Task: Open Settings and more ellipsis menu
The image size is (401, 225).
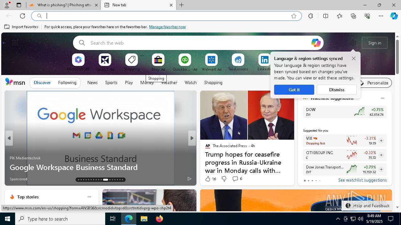Action: [x=381, y=16]
